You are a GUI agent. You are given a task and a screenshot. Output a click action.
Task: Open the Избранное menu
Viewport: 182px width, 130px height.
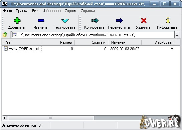(51, 11)
